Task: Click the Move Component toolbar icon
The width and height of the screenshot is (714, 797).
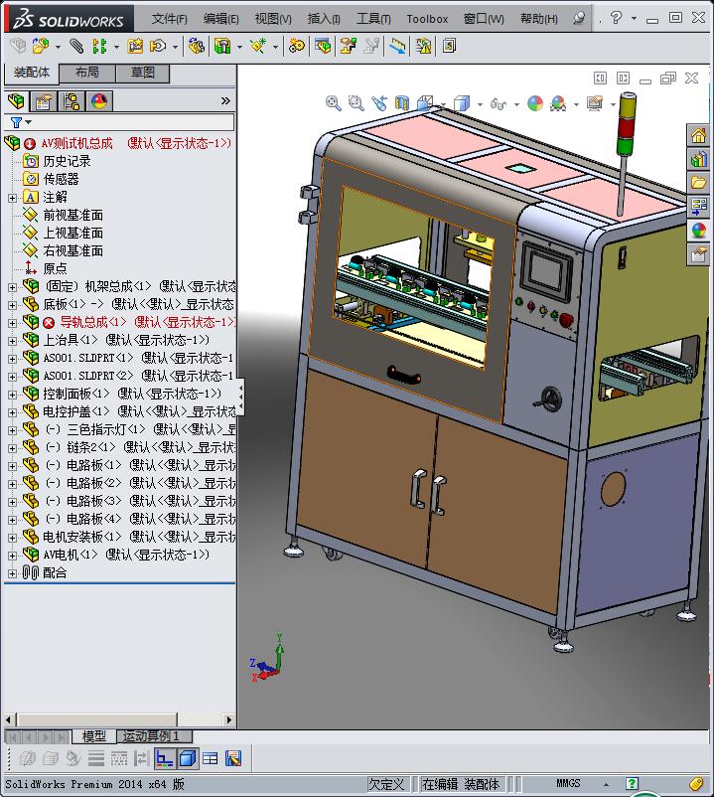Action: [x=158, y=47]
